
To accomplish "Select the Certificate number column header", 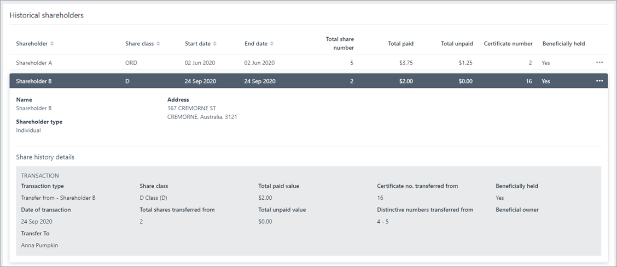I will point(508,44).
